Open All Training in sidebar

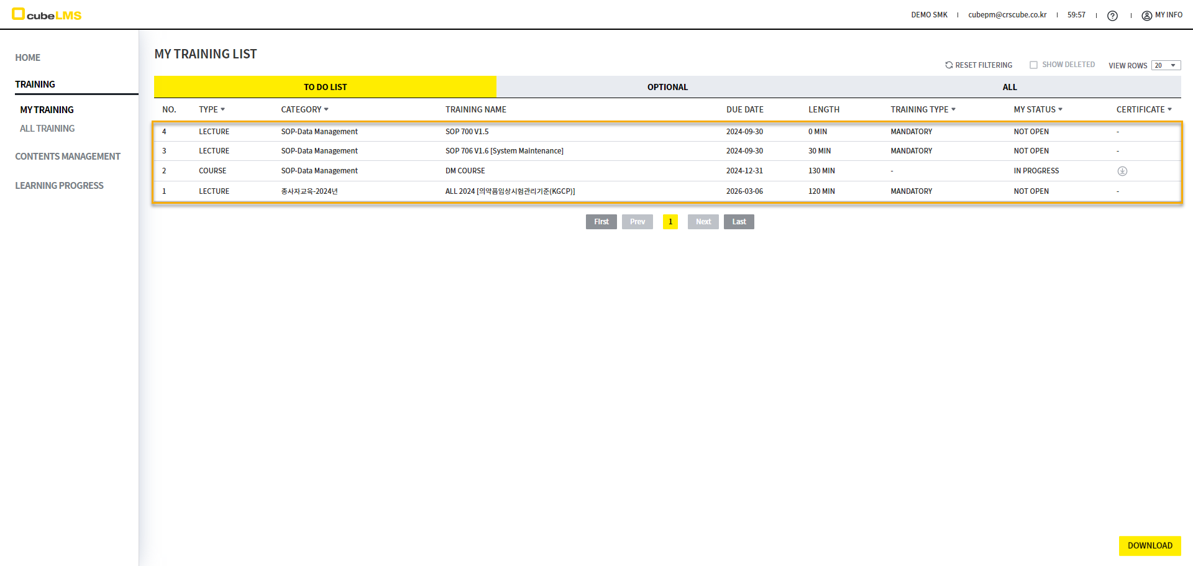click(x=47, y=129)
